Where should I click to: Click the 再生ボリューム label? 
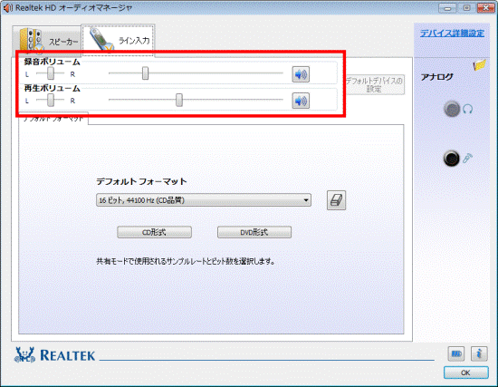click(x=53, y=88)
